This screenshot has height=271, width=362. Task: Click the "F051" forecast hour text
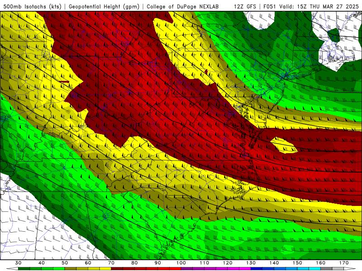click(270, 6)
